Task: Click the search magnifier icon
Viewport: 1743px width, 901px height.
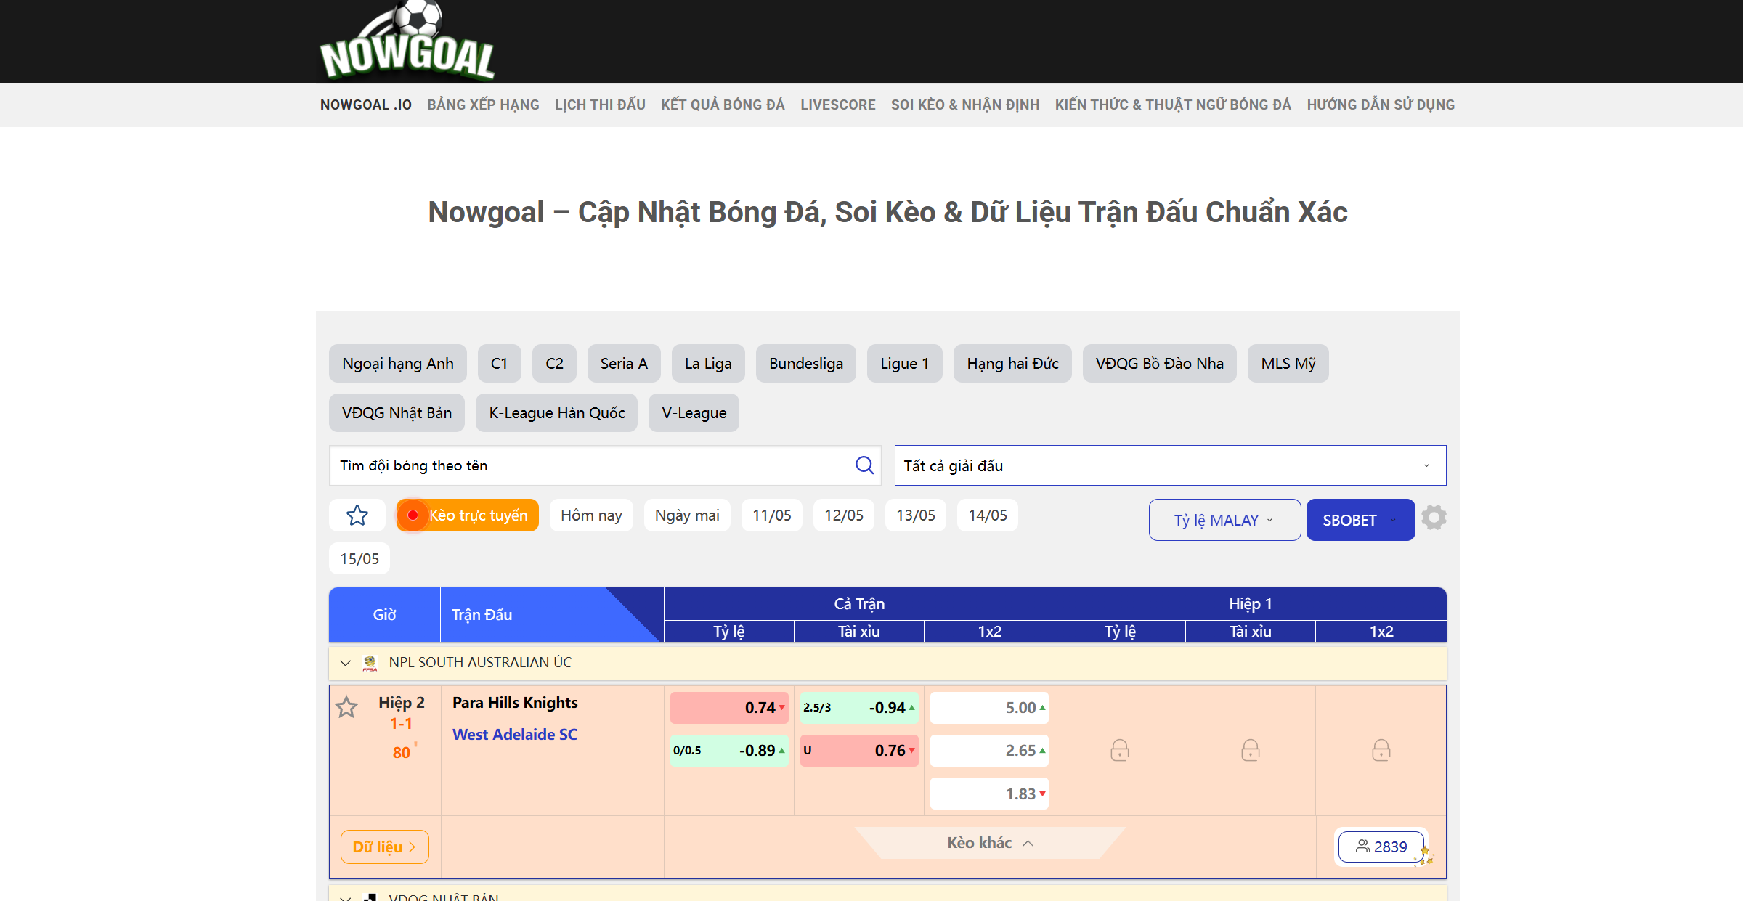Action: tap(864, 465)
